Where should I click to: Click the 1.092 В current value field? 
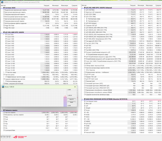pos(72,96)
